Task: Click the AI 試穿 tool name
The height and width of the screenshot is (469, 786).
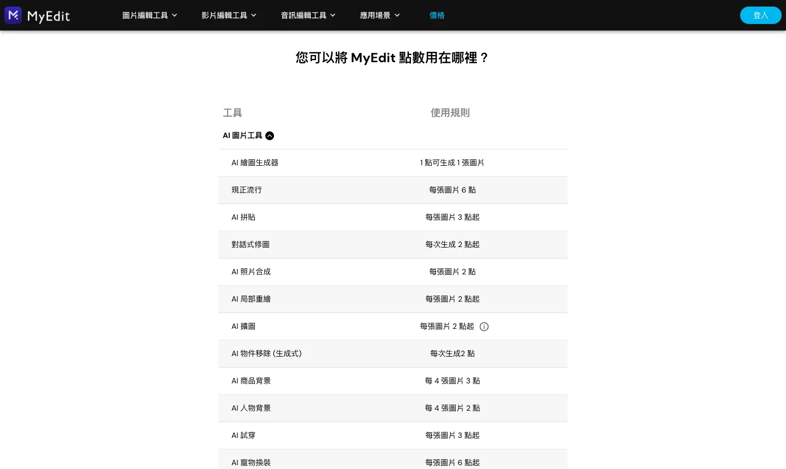Action: pos(243,435)
